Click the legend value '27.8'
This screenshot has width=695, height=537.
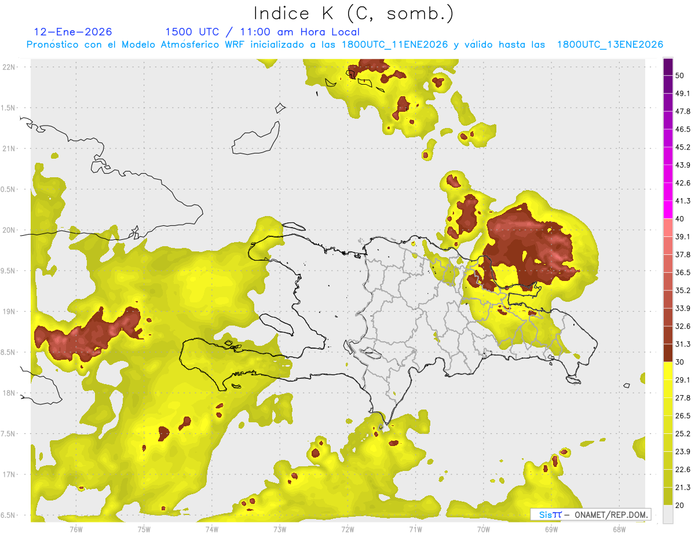(683, 398)
